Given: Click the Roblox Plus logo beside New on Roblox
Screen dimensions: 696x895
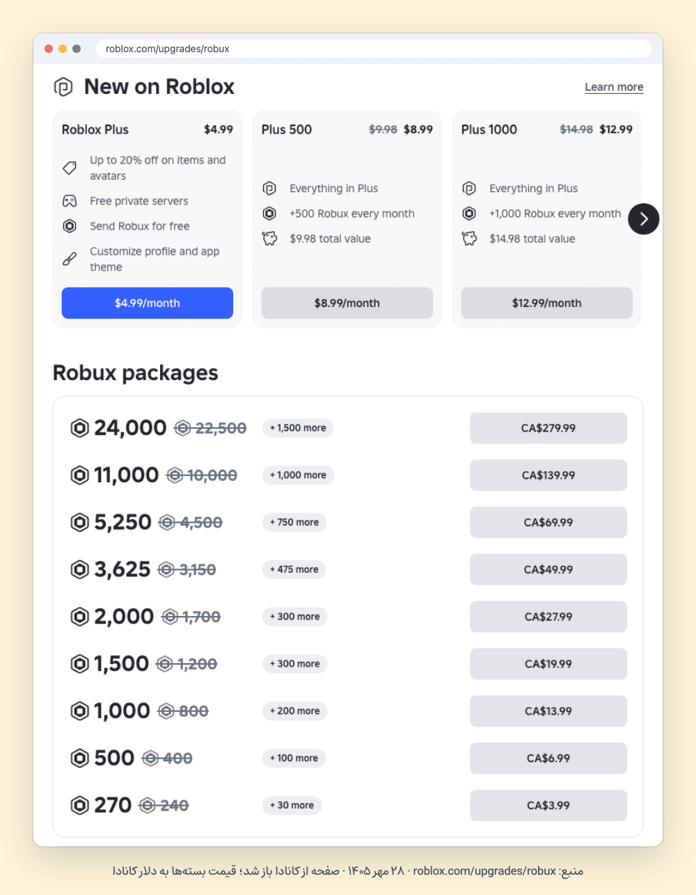Looking at the screenshot, I should 63,87.
